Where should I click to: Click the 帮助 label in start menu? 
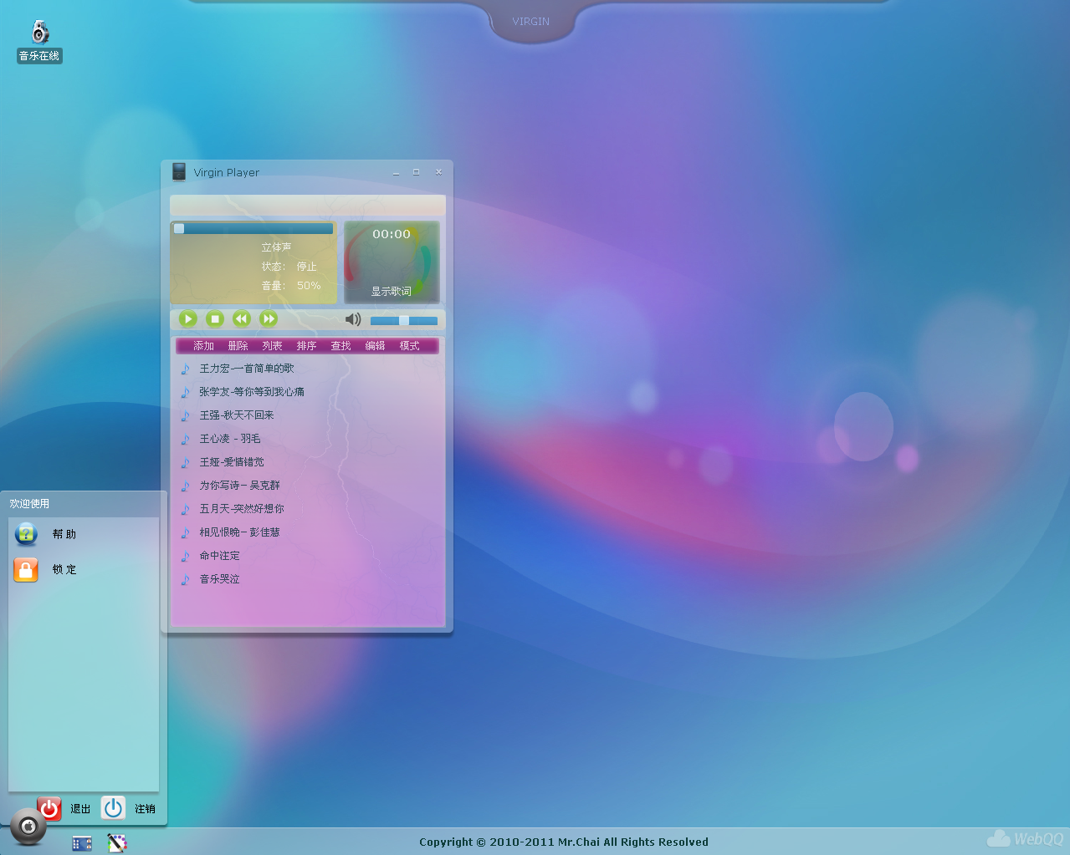click(x=64, y=534)
